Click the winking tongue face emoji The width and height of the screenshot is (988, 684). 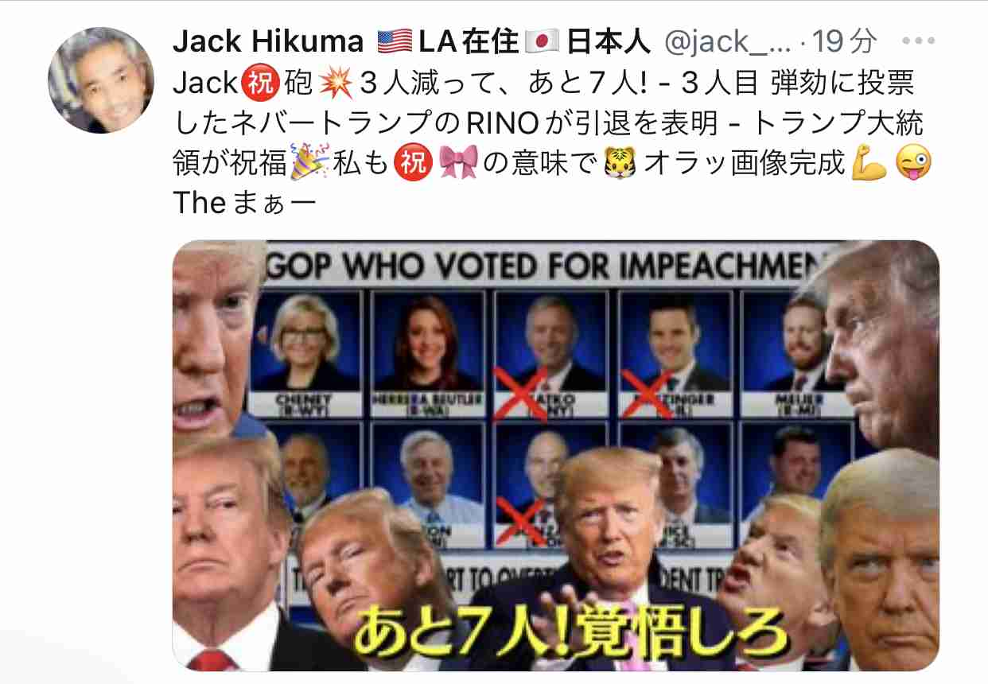pyautogui.click(x=910, y=164)
